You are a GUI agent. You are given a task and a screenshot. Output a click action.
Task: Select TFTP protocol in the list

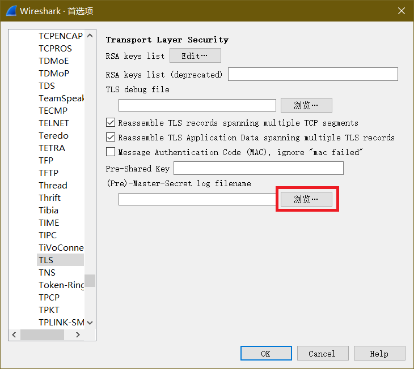click(48, 173)
